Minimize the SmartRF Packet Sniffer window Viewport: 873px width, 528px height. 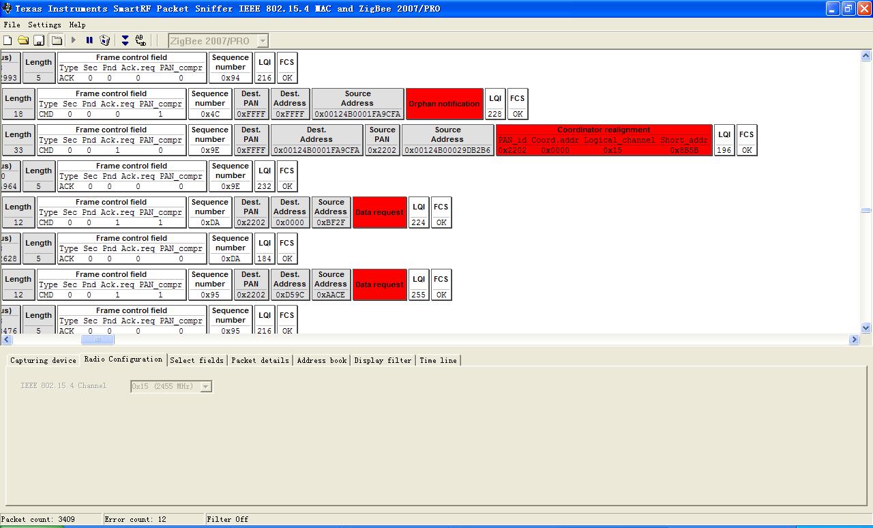(x=833, y=9)
